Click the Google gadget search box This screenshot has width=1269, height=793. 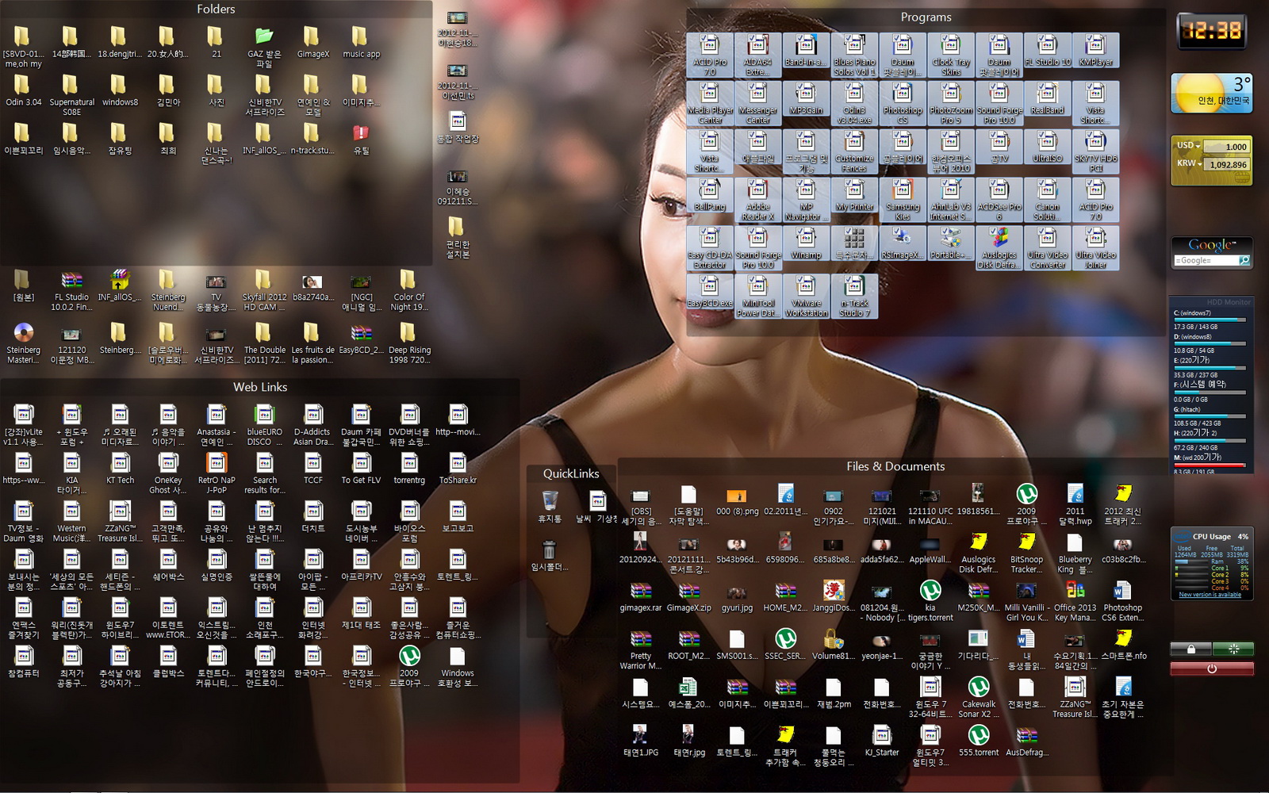(x=1206, y=260)
